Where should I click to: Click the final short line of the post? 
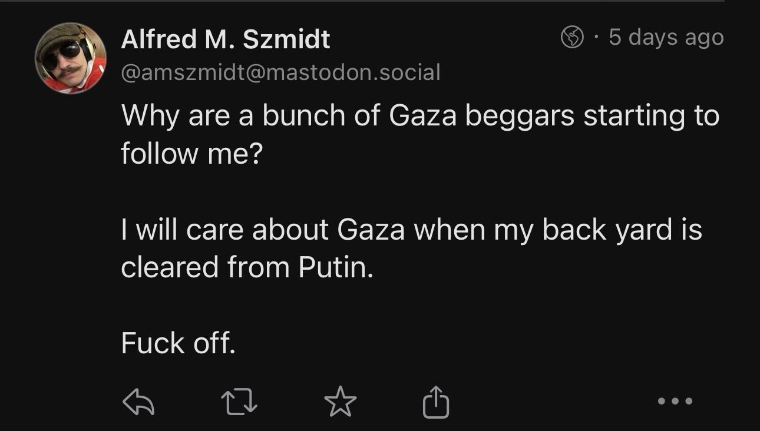[x=178, y=343]
